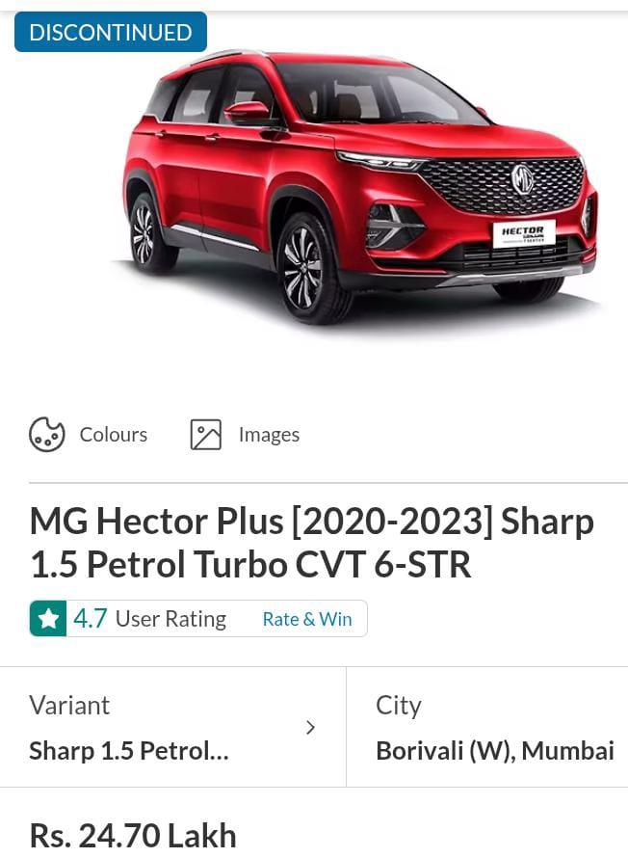Click the HECTOR number plate on car
This screenshot has height=858, width=628.
coord(524,233)
